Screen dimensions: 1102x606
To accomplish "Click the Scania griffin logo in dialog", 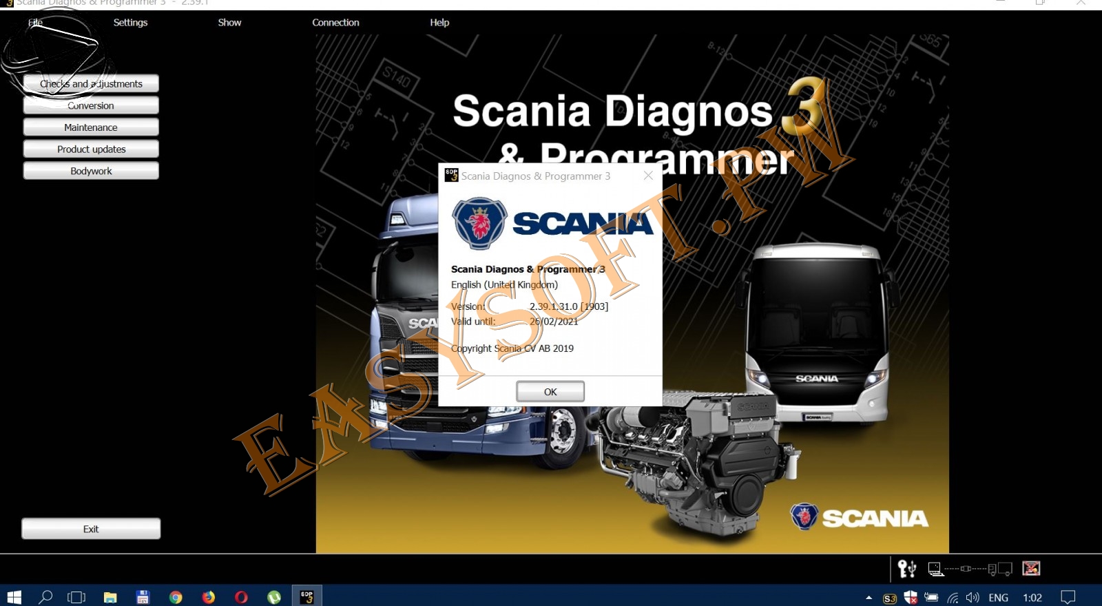I will 479,223.
